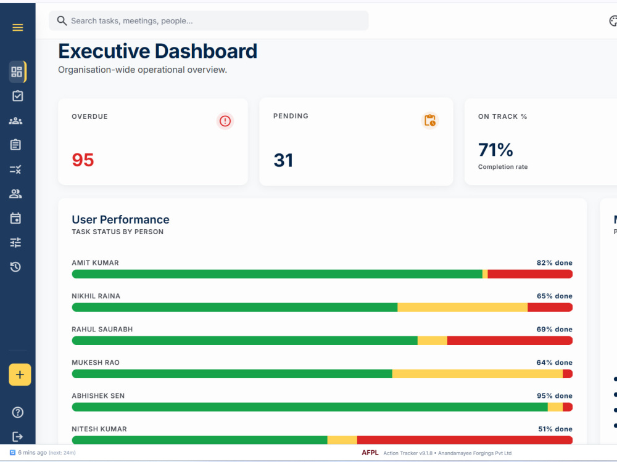Open the tasks checklist icon in the sidebar
The width and height of the screenshot is (617, 462).
[17, 96]
